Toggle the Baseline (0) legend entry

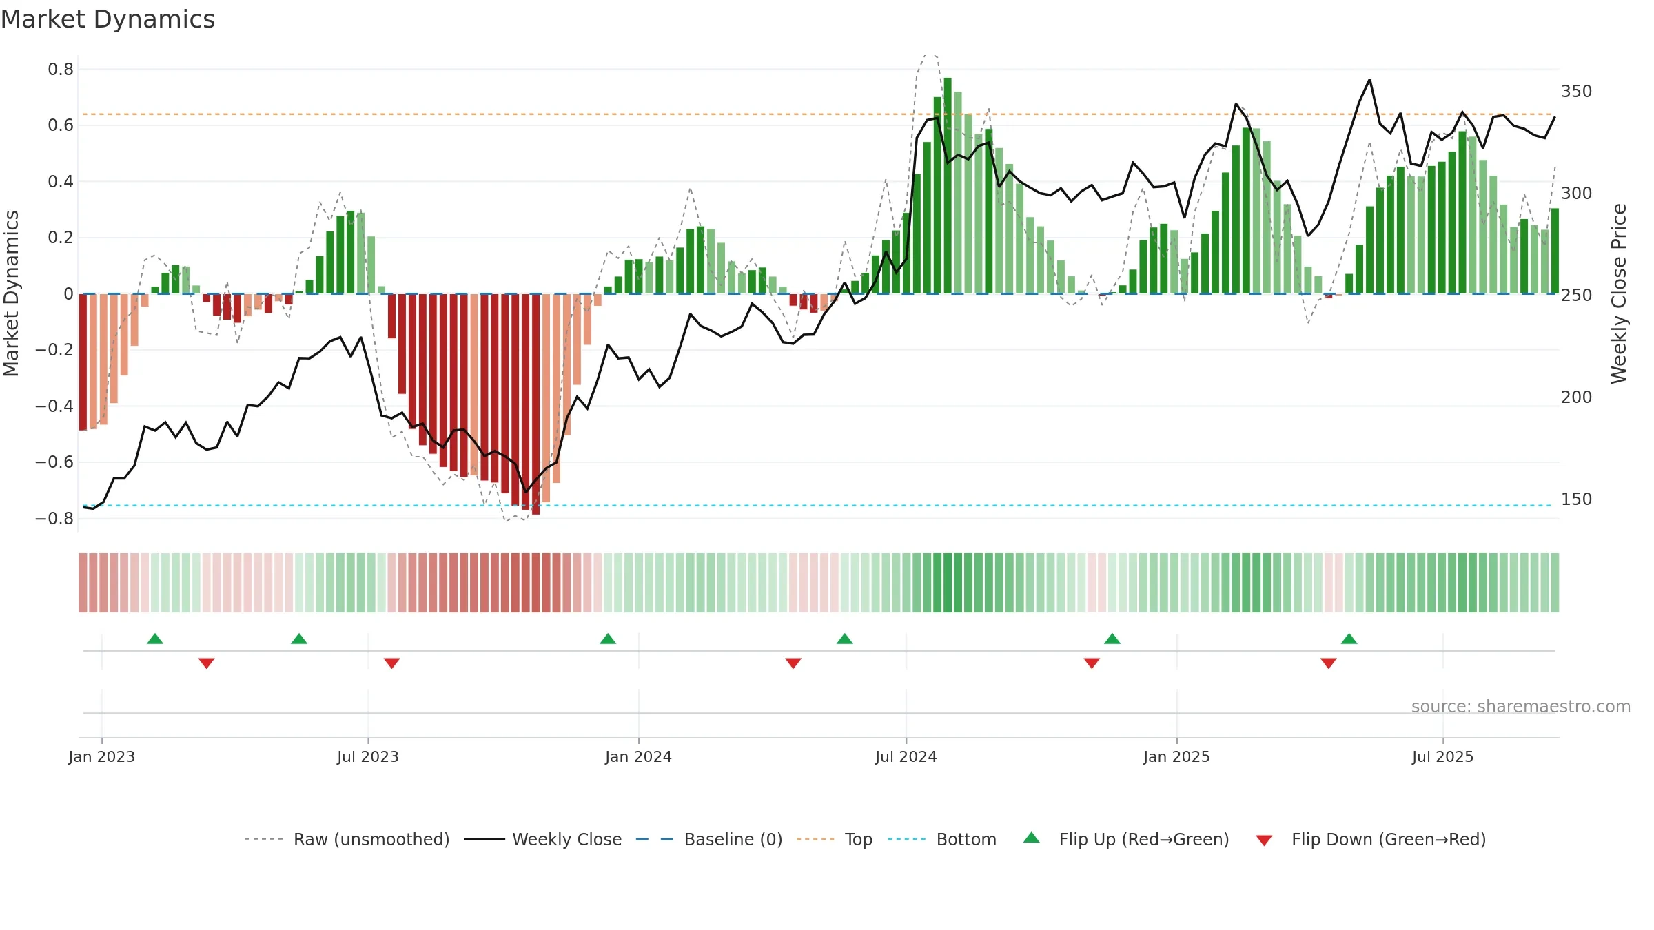point(709,839)
